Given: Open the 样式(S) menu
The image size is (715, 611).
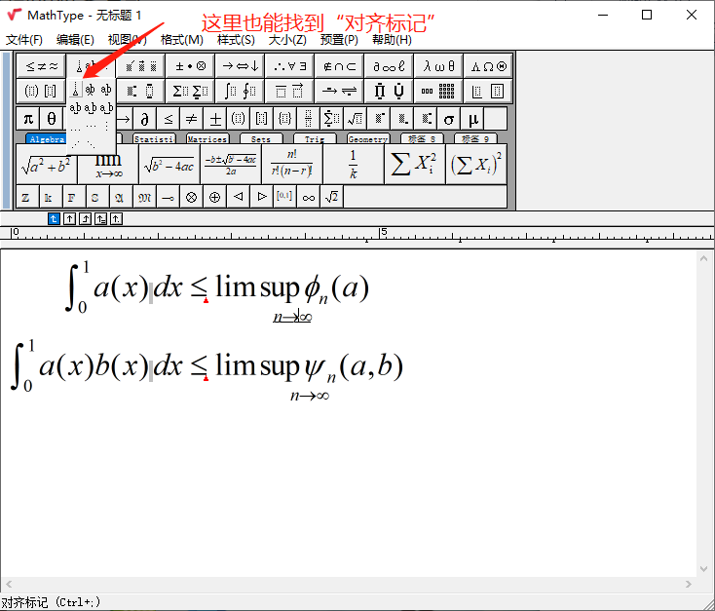Looking at the screenshot, I should (236, 40).
